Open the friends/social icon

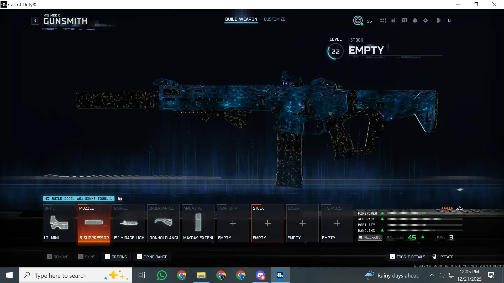point(438,20)
